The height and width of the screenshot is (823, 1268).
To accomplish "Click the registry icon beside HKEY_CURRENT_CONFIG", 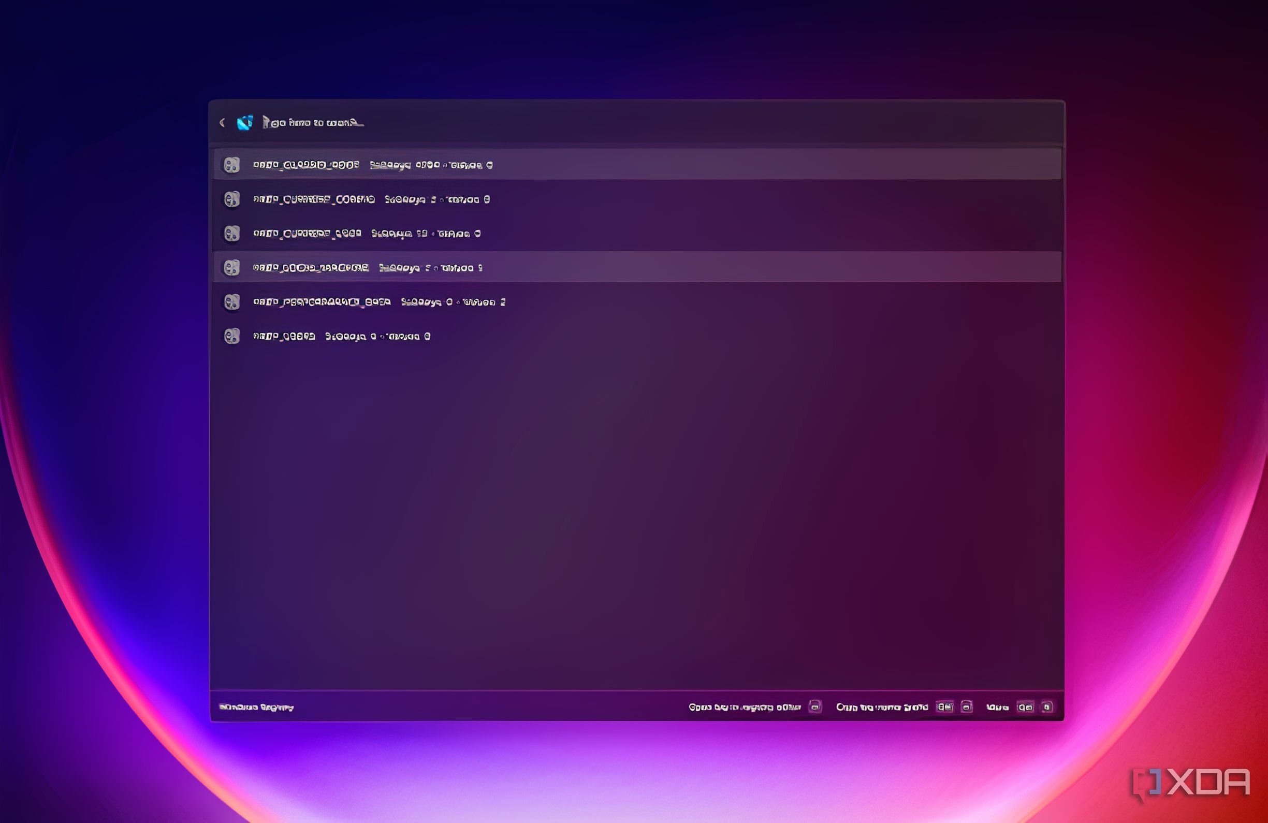I will (232, 199).
